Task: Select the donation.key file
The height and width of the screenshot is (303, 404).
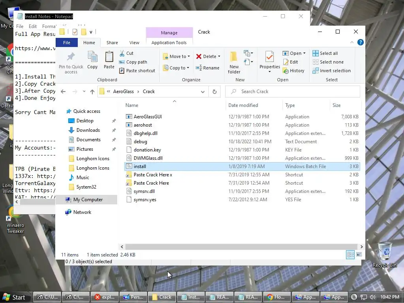Action: pyautogui.click(x=148, y=150)
